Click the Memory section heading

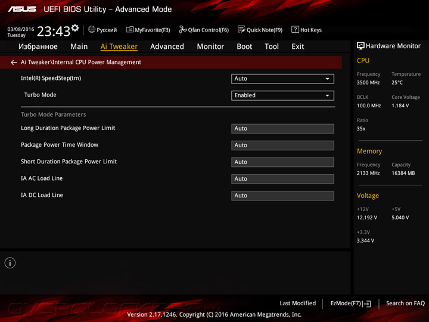coord(369,151)
